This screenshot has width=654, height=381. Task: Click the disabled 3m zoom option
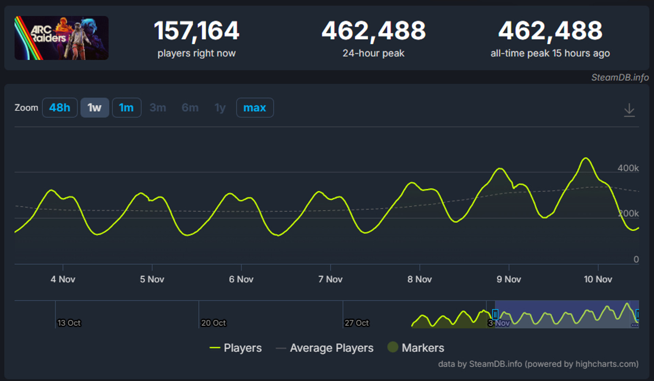click(158, 108)
